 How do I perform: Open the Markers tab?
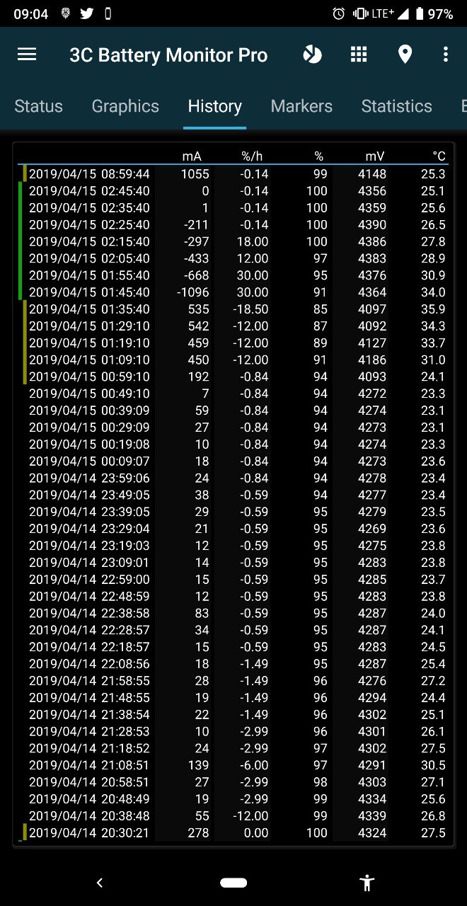(301, 106)
